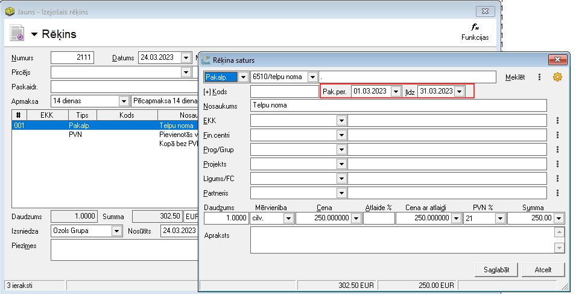
Task: Close the Jauns - Izejošais rēķins window
Action: point(486,11)
